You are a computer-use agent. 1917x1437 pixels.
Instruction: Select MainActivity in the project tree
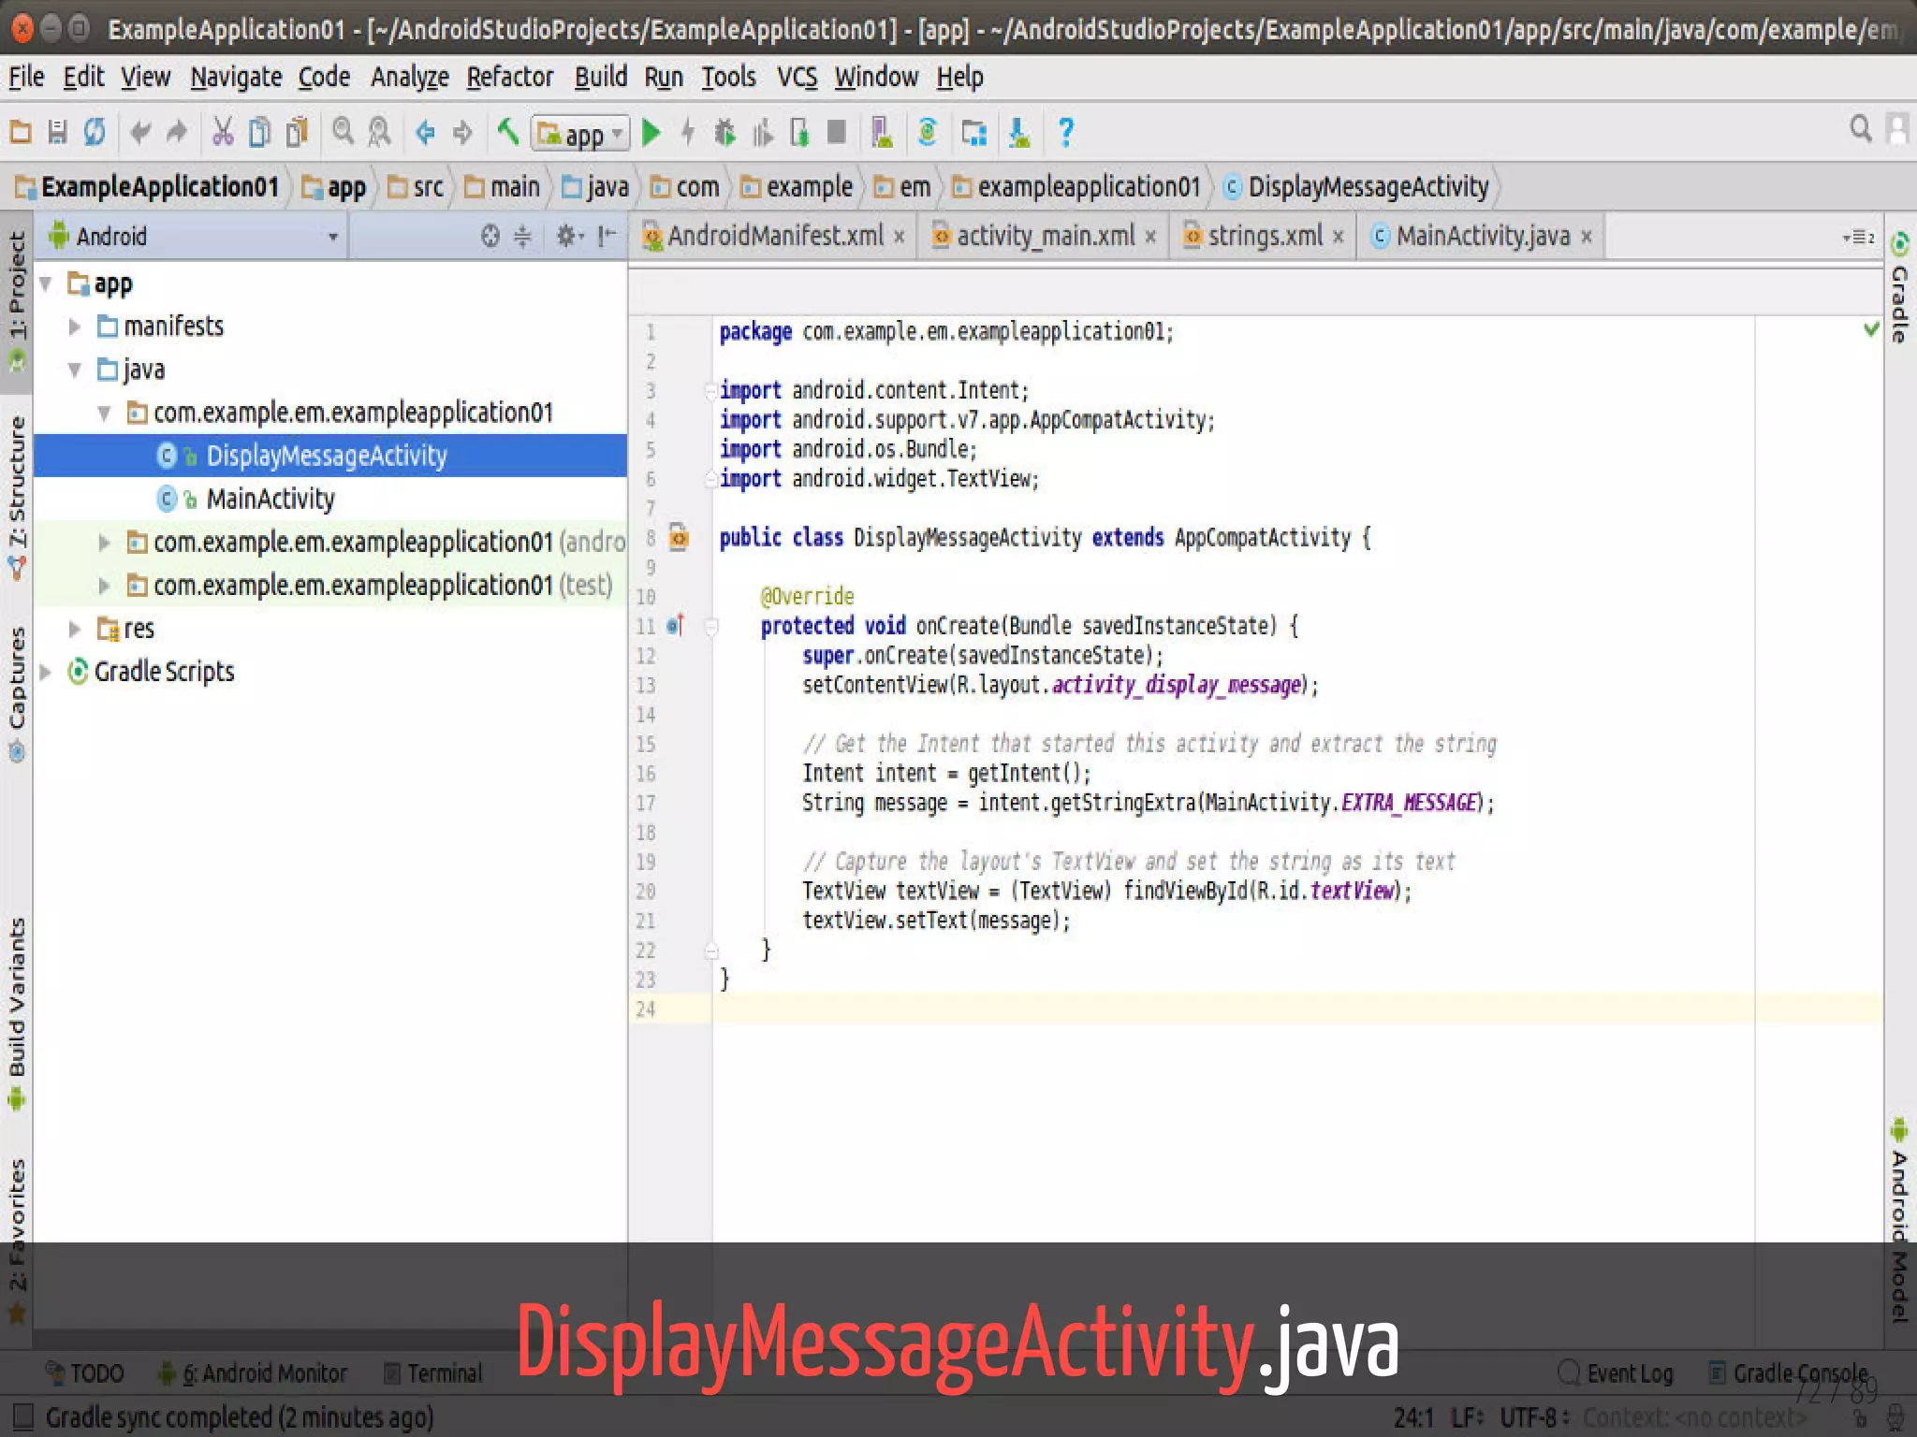(271, 499)
